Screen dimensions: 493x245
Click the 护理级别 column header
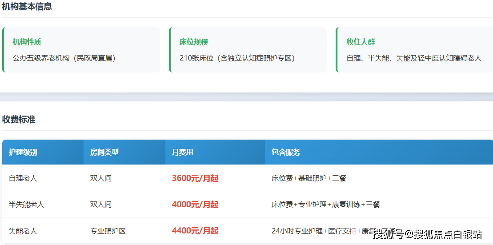23,152
